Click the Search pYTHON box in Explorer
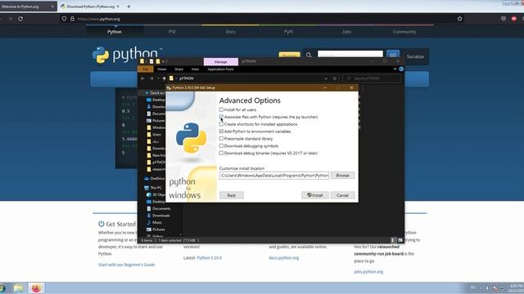This screenshot has height=294, width=524. tap(372, 78)
